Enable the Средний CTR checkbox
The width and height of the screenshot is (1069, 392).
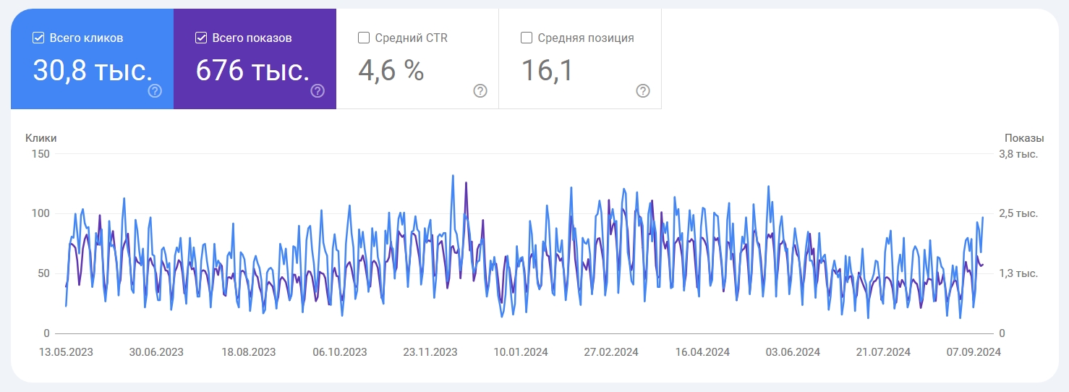tap(365, 38)
